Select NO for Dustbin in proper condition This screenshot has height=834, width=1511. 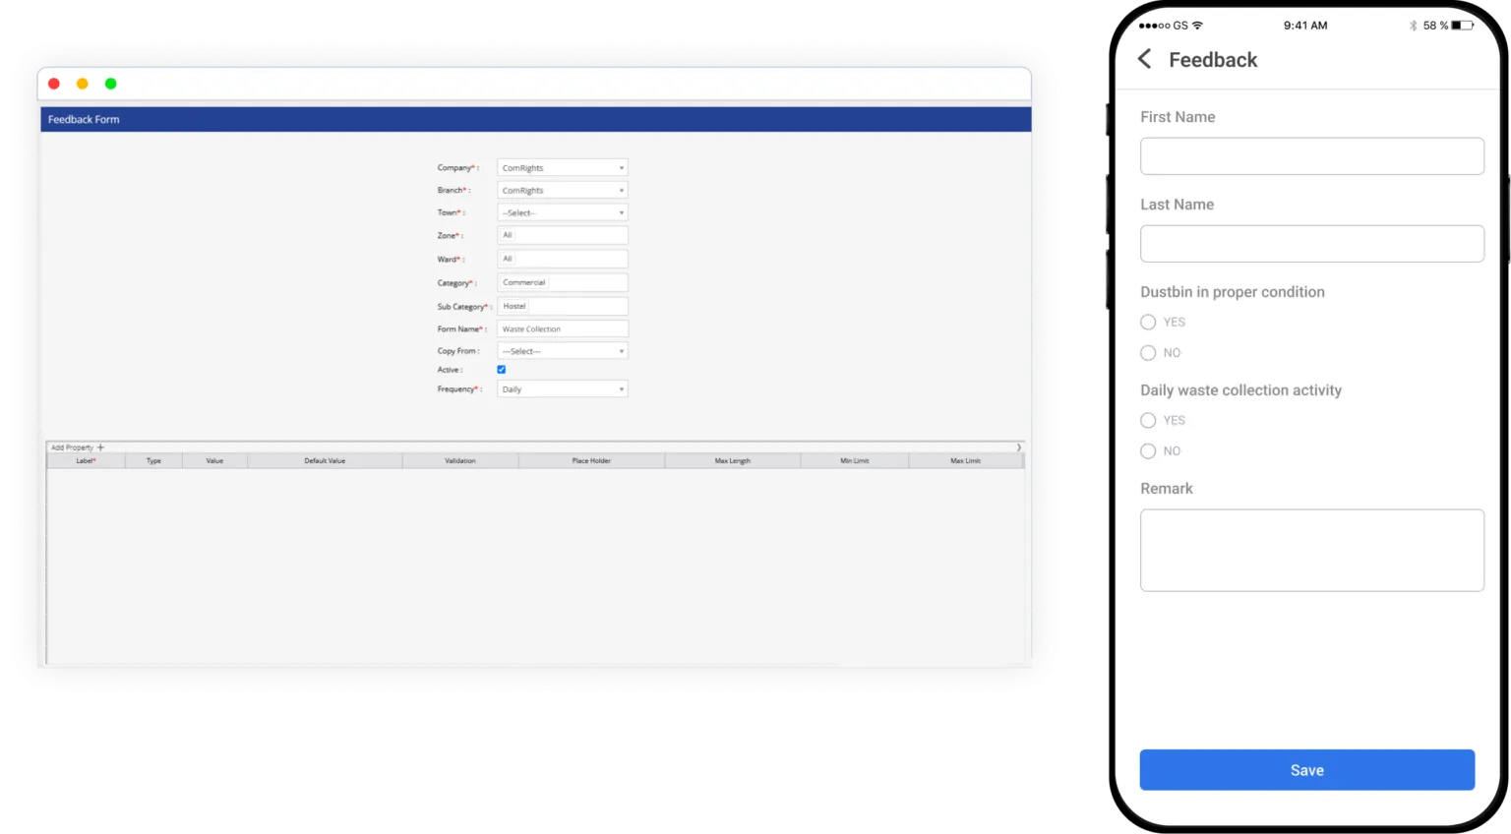tap(1148, 353)
